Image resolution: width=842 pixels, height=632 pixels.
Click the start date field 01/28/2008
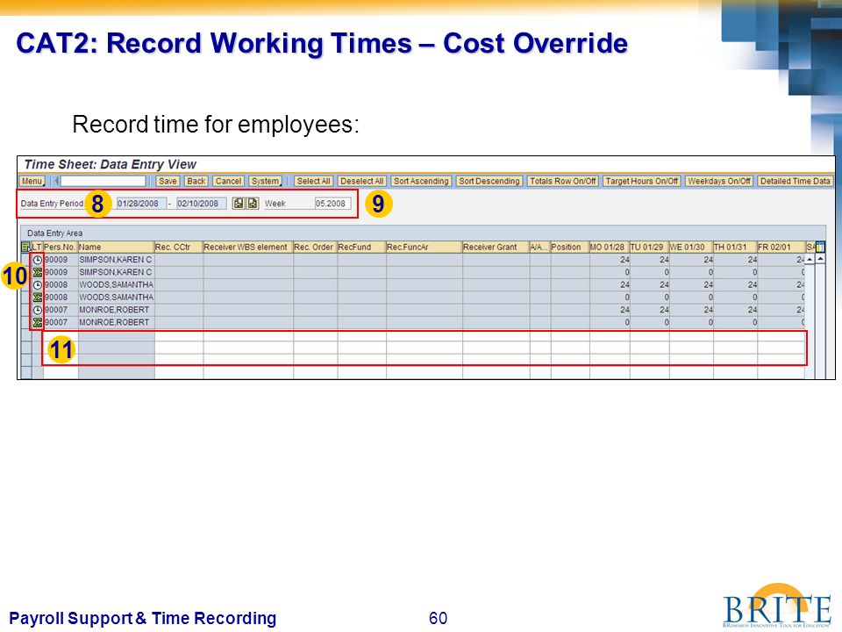pyautogui.click(x=141, y=204)
